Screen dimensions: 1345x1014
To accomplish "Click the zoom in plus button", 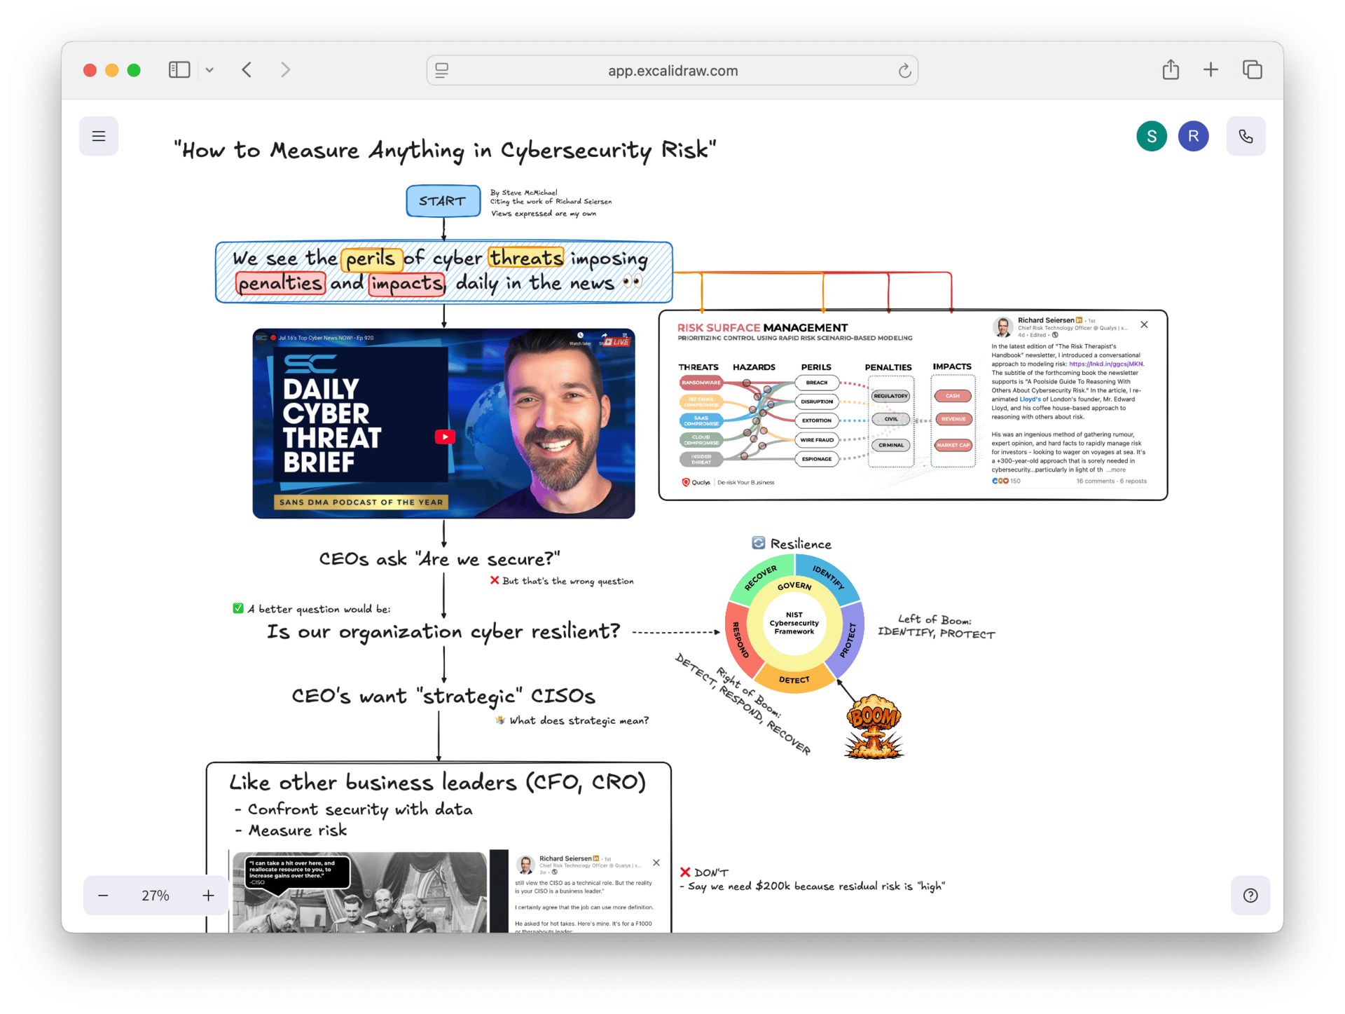I will (208, 895).
